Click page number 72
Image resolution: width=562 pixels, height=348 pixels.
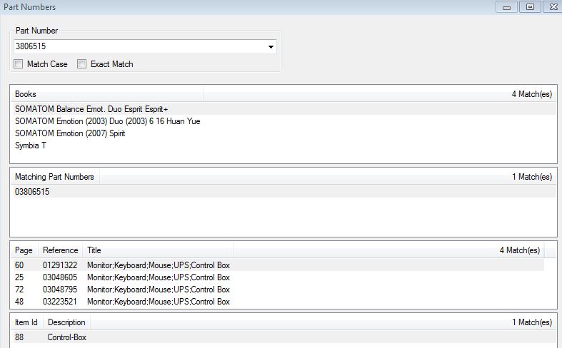19,290
